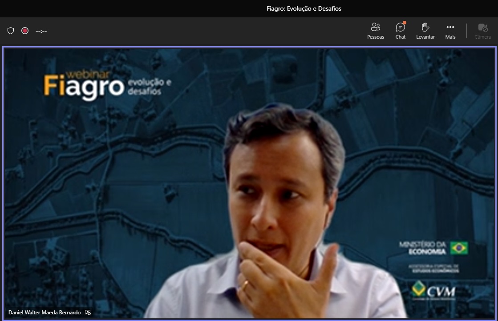Image resolution: width=498 pixels, height=321 pixels.
Task: Click the icon beside the presenter's name
Action: coord(88,313)
